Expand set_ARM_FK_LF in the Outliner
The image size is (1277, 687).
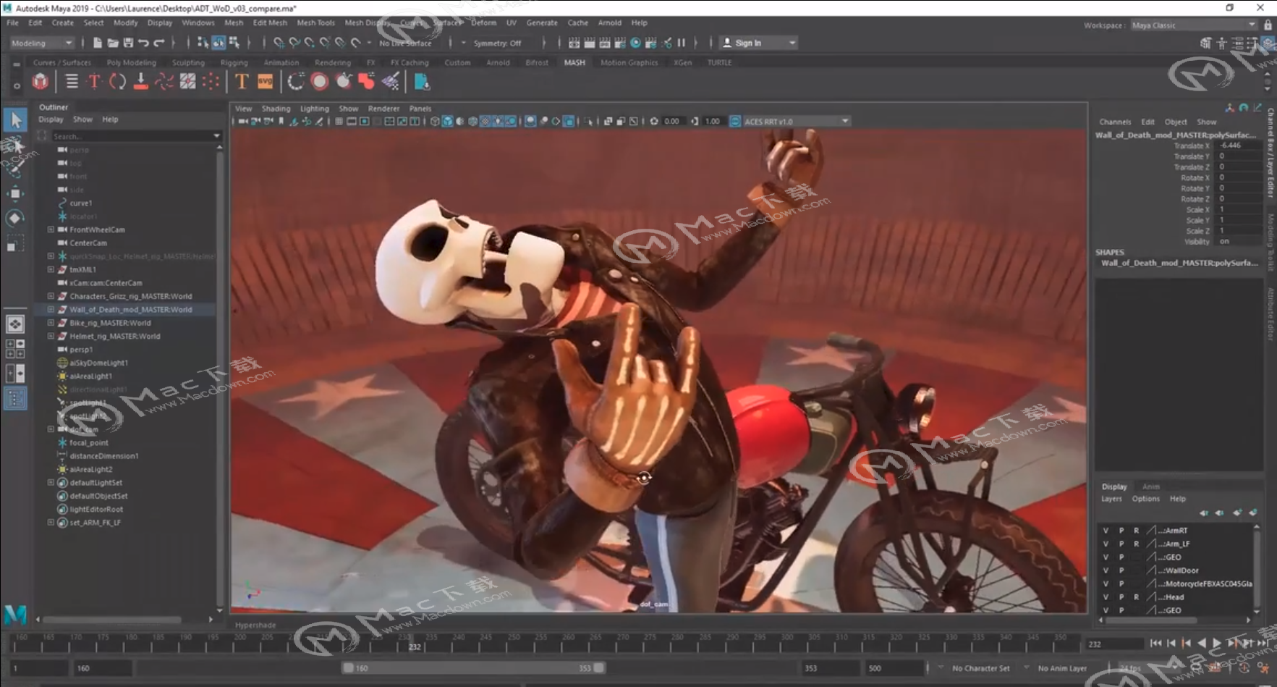coord(51,522)
